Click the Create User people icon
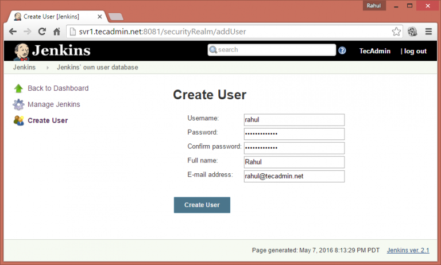The height and width of the screenshot is (265, 441). tap(19, 120)
